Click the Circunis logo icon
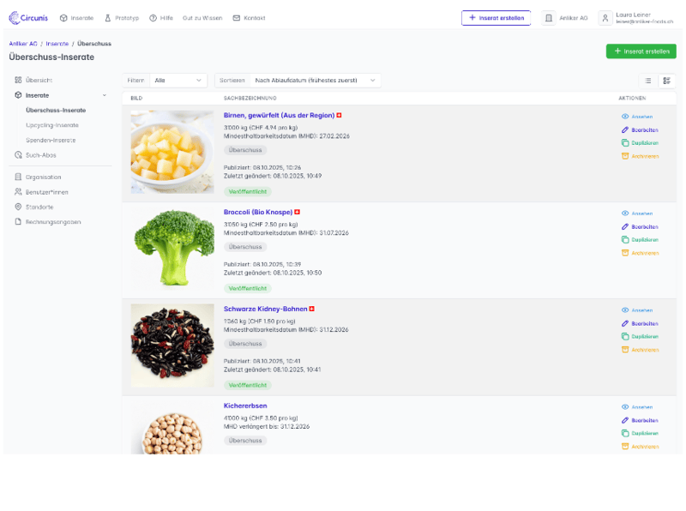 point(14,17)
